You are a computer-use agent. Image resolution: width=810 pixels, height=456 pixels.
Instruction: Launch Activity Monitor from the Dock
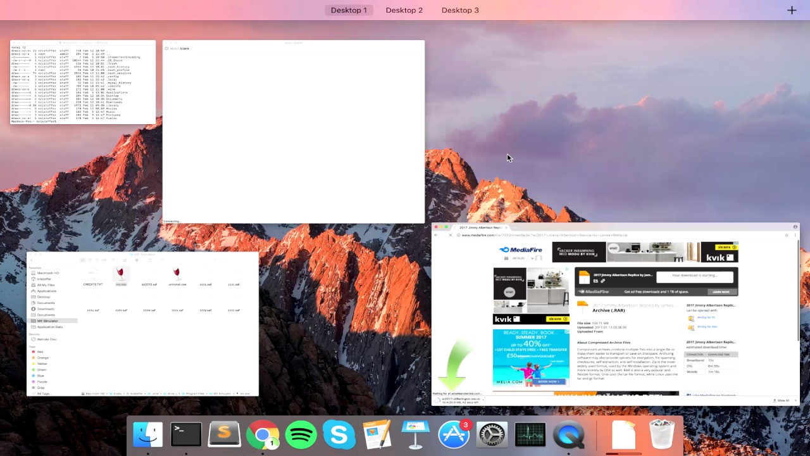pyautogui.click(x=530, y=435)
